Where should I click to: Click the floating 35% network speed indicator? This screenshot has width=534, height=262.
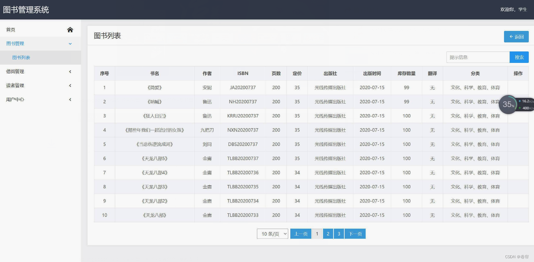(x=508, y=104)
